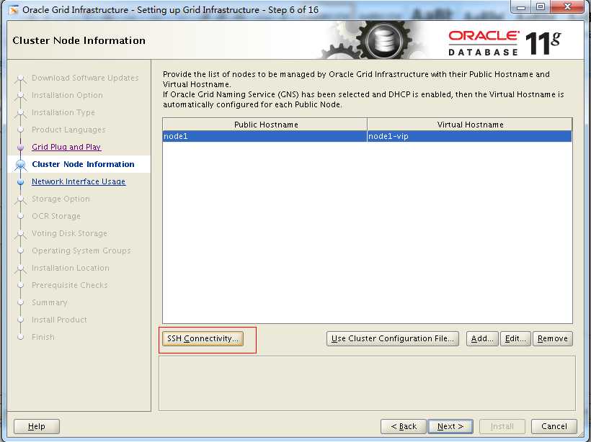Edit the selected node entry
Screen dimensions: 591x442
click(515, 338)
